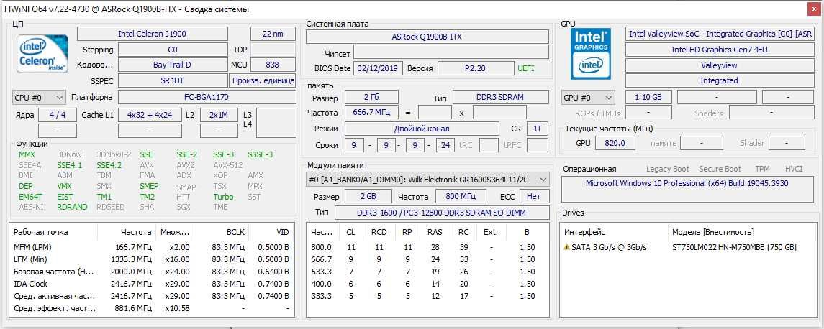Click the L2 cache value 2x1M
The image size is (824, 329).
pyautogui.click(x=219, y=116)
